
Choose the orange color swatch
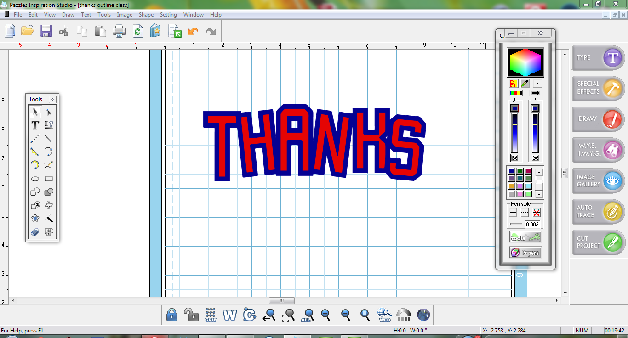512,186
